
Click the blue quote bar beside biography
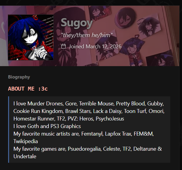[x=9, y=130]
